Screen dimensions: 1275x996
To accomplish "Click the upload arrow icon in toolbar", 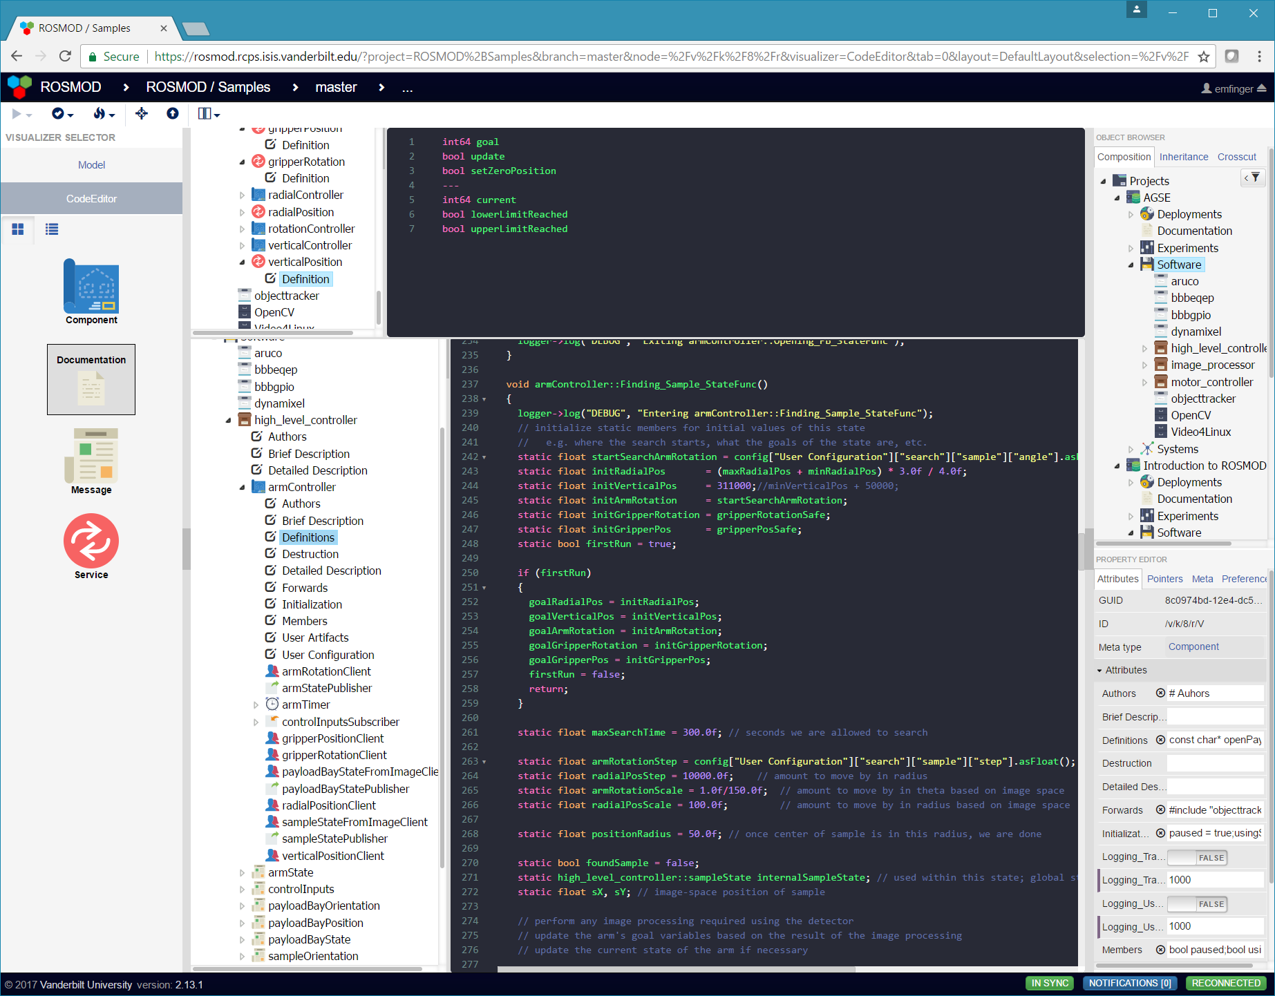I will tap(173, 114).
